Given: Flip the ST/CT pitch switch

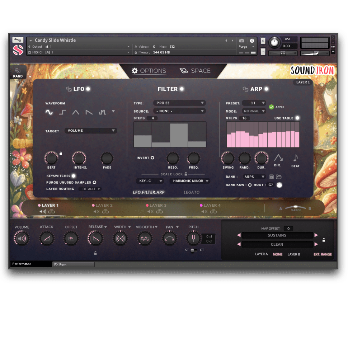Looking at the screenshot, I should (194, 250).
